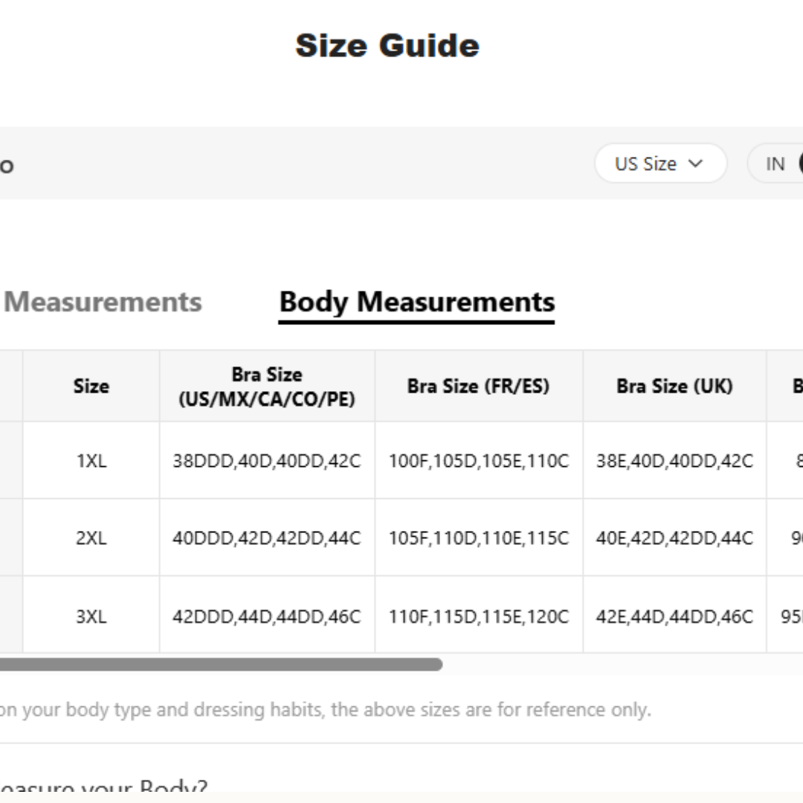This screenshot has width=803, height=803.
Task: Click the Bra Size (UK) column header
Action: [674, 386]
